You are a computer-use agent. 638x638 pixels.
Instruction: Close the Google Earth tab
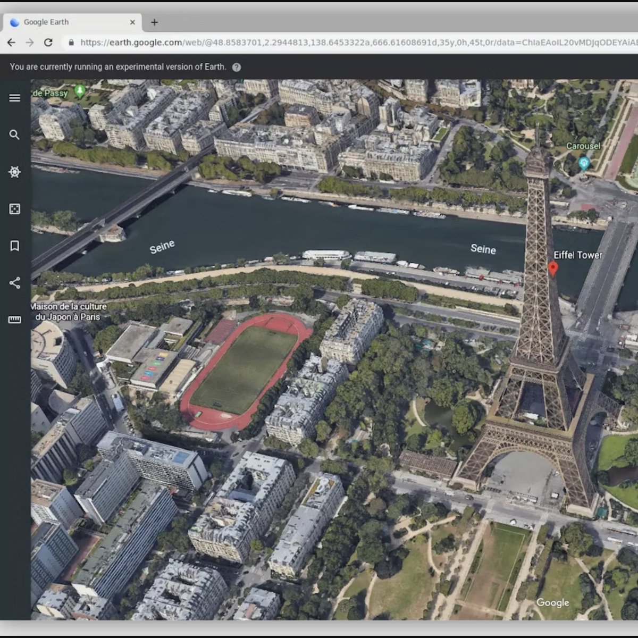coord(132,22)
